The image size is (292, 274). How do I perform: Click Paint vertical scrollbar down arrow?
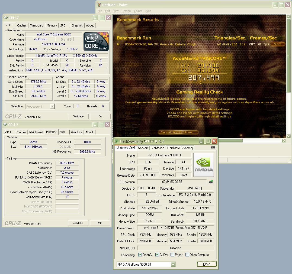click(x=288, y=136)
